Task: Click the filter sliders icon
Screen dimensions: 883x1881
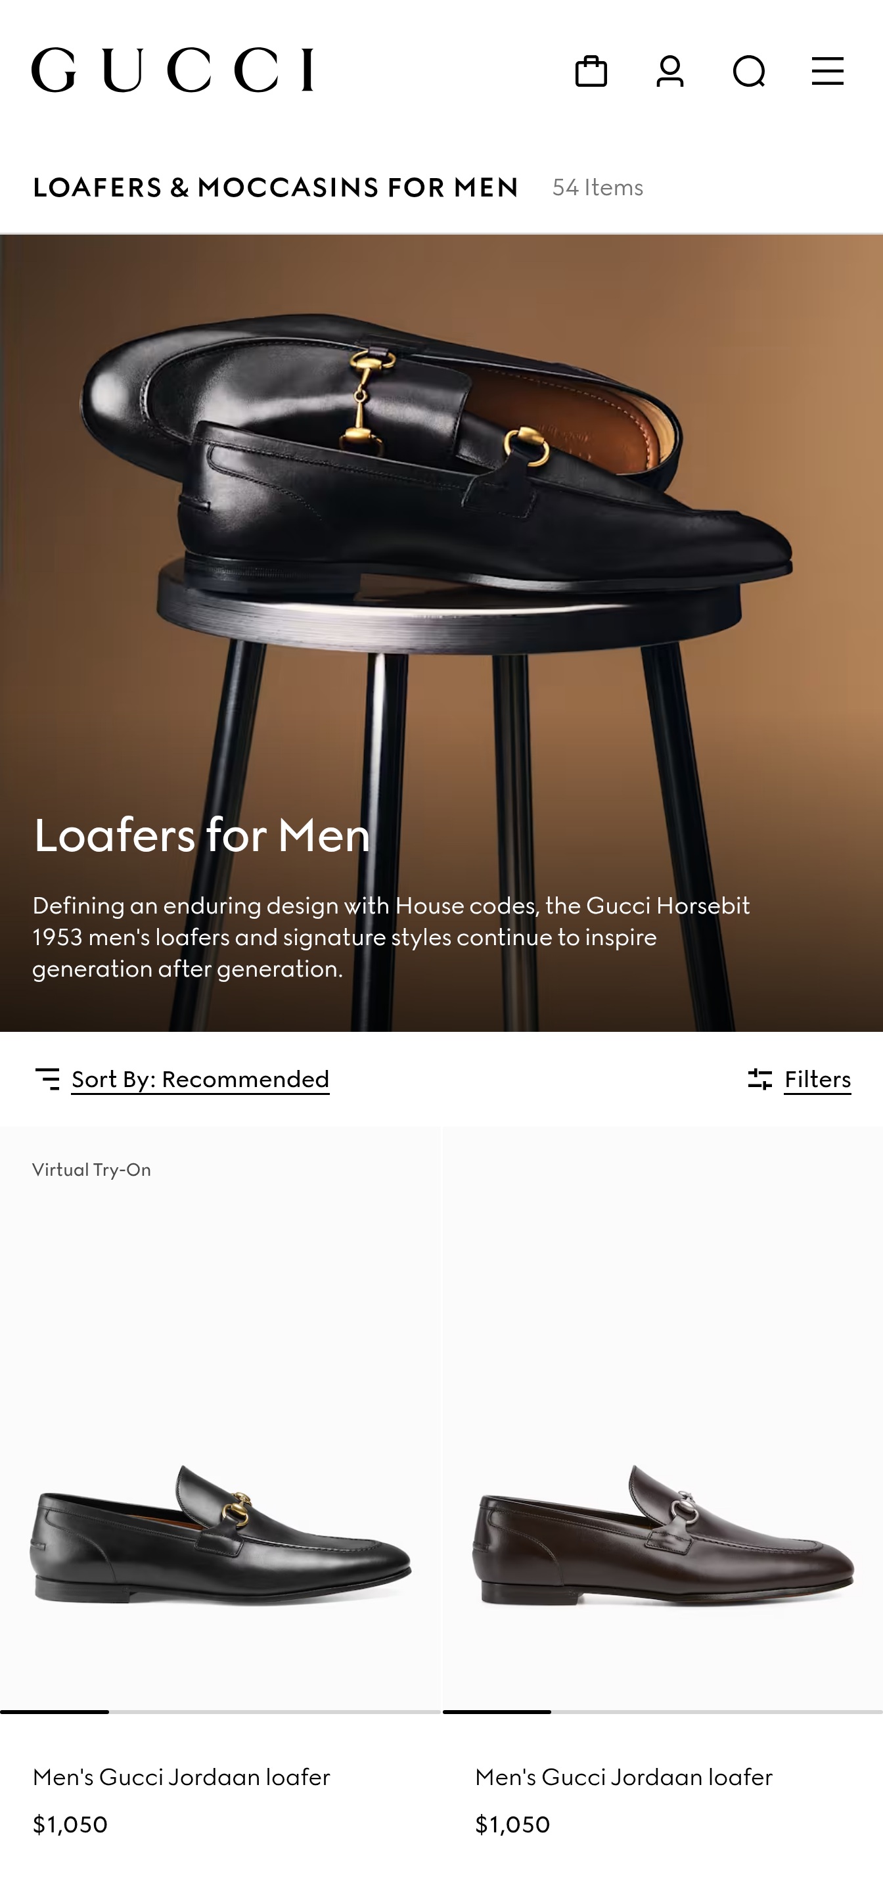Action: [x=759, y=1079]
